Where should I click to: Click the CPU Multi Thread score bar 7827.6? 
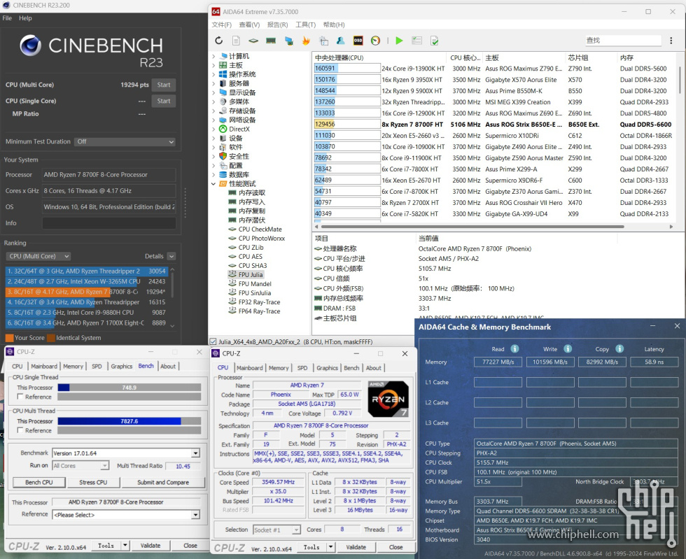point(129,420)
